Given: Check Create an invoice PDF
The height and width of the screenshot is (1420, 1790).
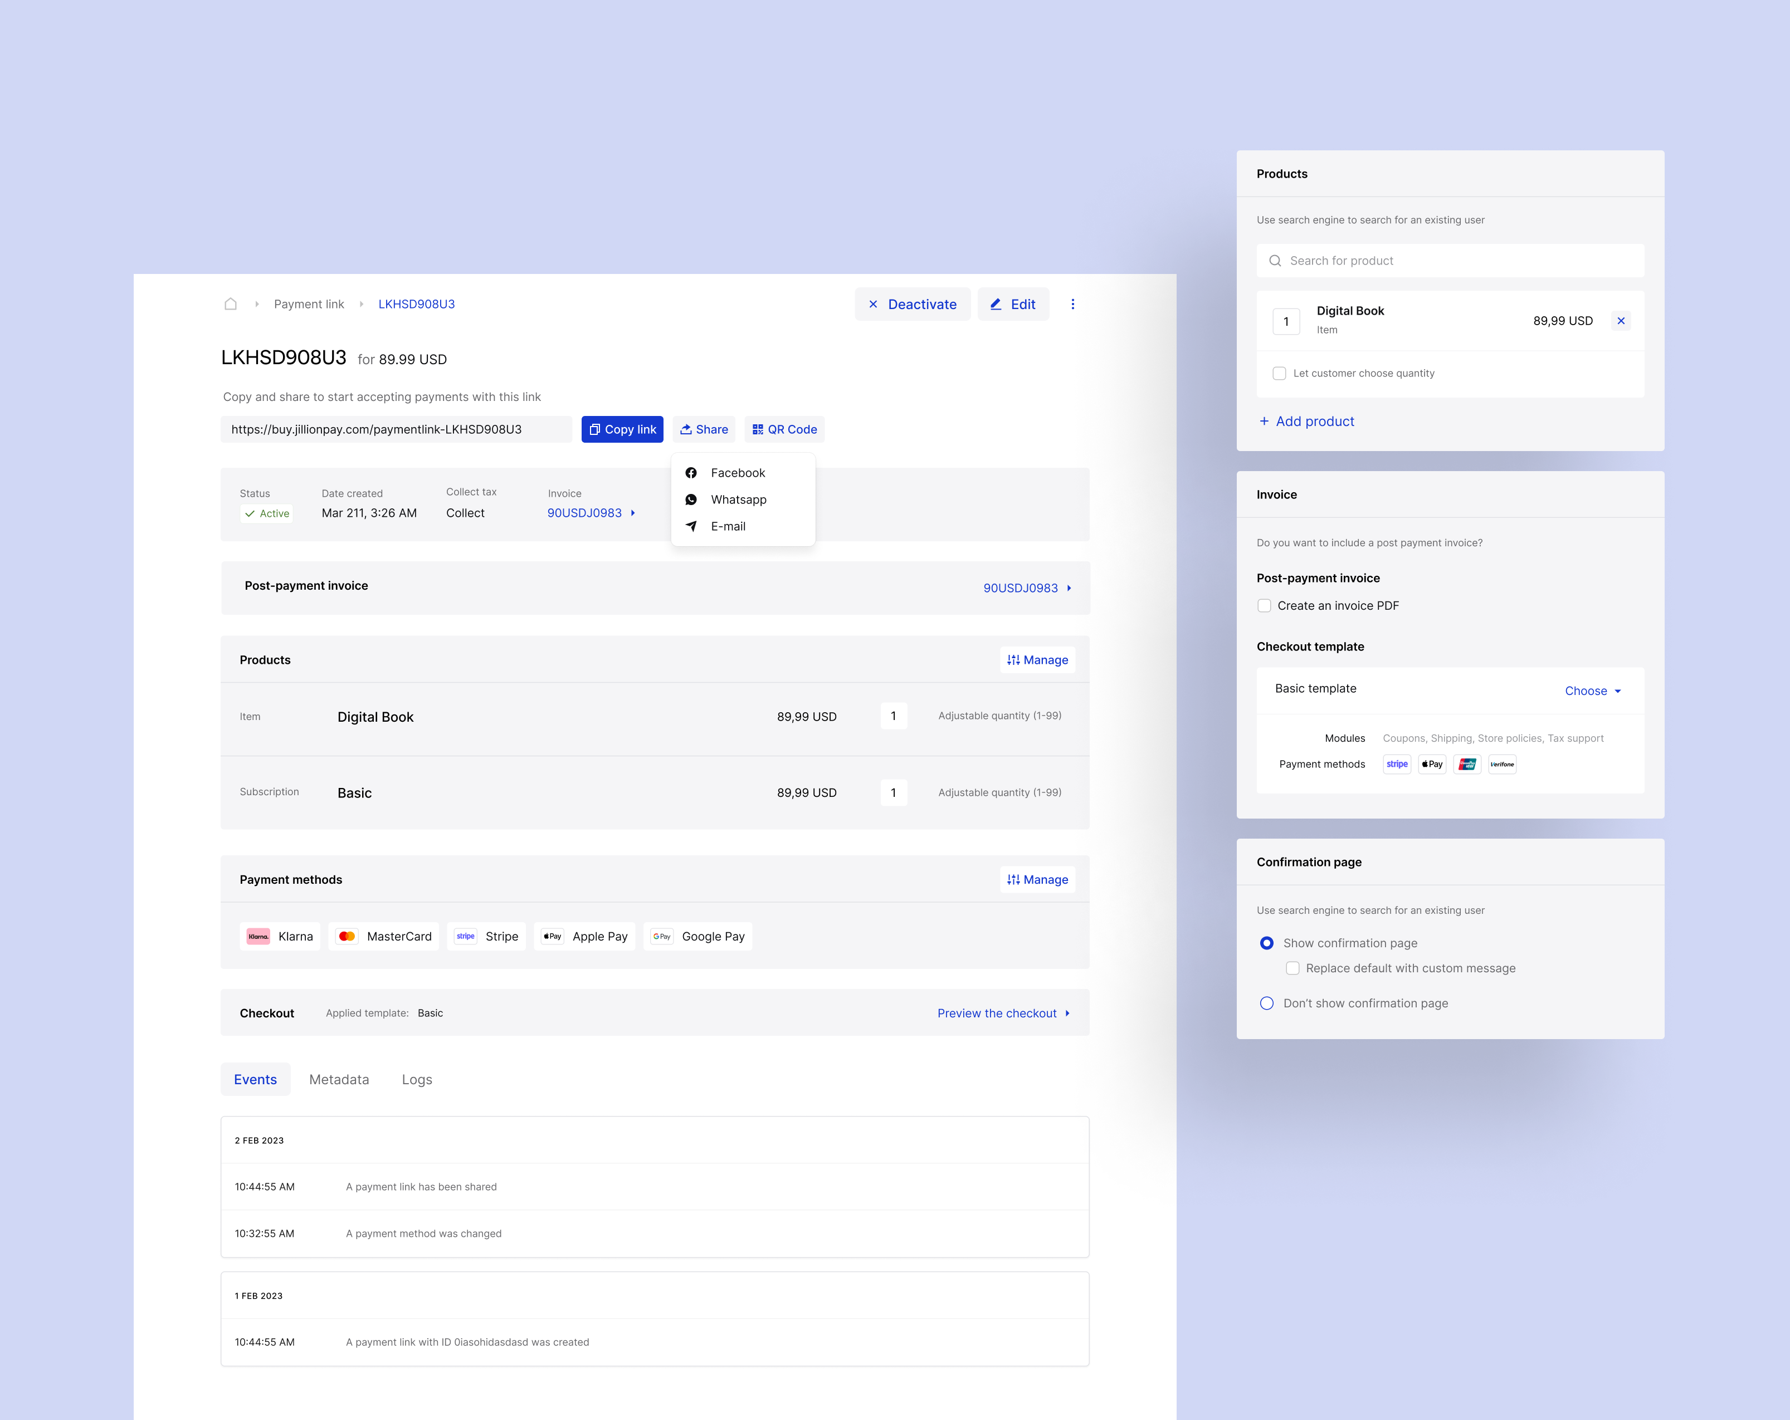Looking at the screenshot, I should pyautogui.click(x=1264, y=606).
